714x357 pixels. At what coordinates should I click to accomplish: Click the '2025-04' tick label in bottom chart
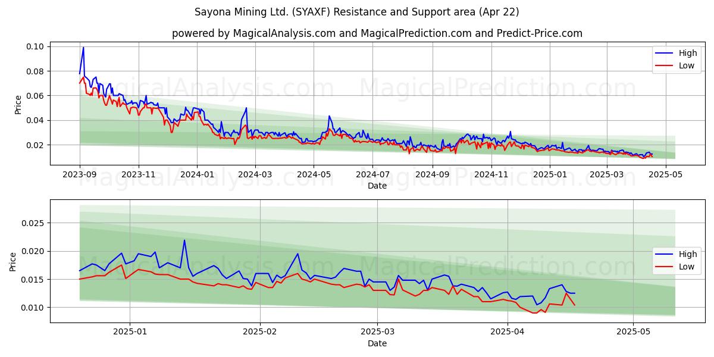click(x=508, y=332)
